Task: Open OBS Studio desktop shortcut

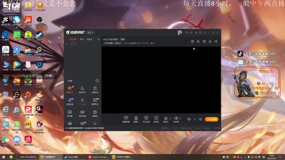Action: [x=39, y=21]
